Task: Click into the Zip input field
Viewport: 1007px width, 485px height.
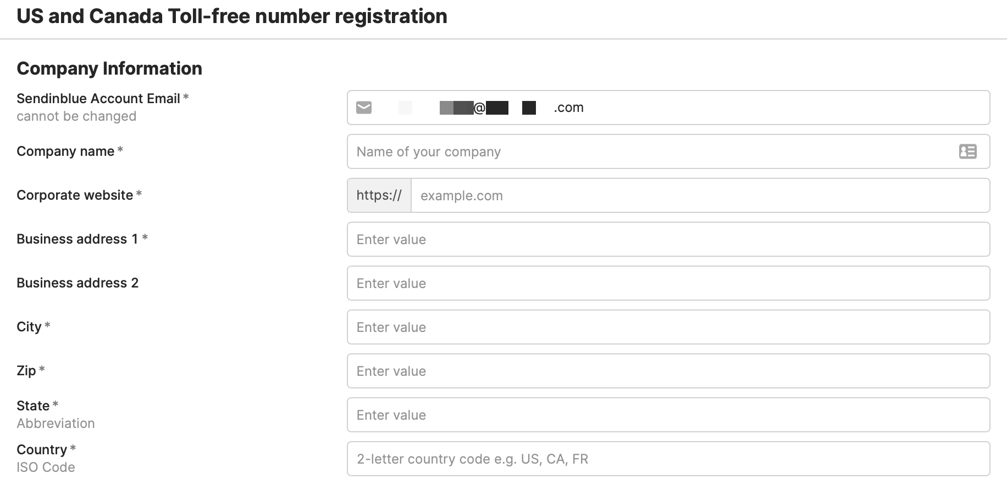Action: pos(668,371)
